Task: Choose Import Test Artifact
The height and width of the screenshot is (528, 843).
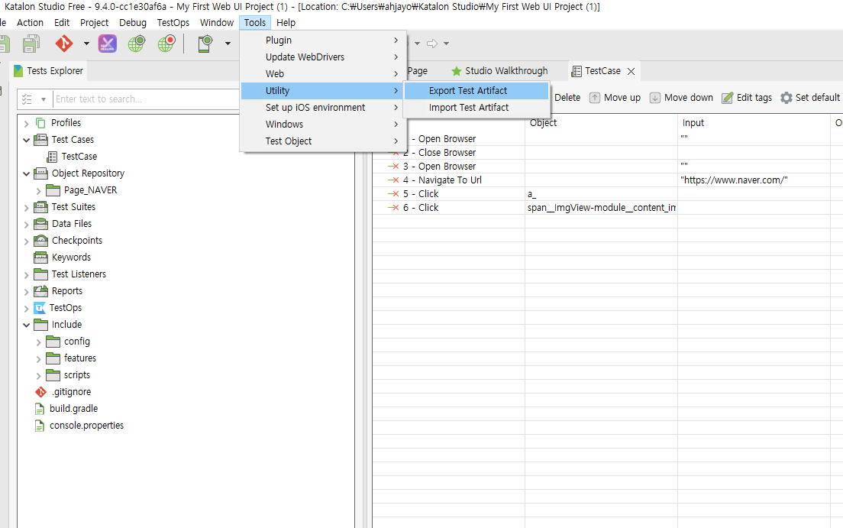Action: coord(476,108)
